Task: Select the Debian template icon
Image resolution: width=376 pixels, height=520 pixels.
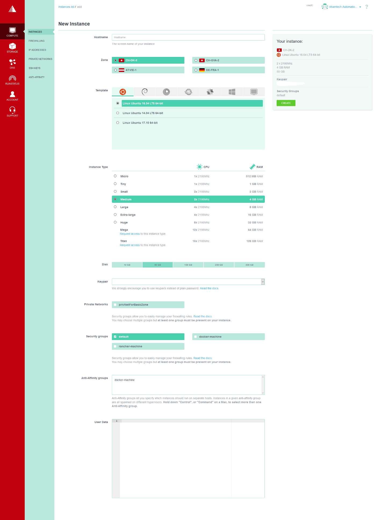Action: [x=144, y=92]
